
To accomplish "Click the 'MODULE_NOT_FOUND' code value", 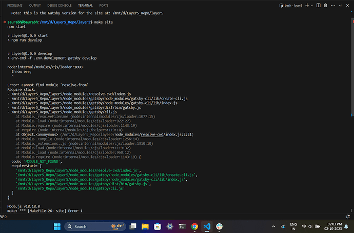I will coord(43,162).
